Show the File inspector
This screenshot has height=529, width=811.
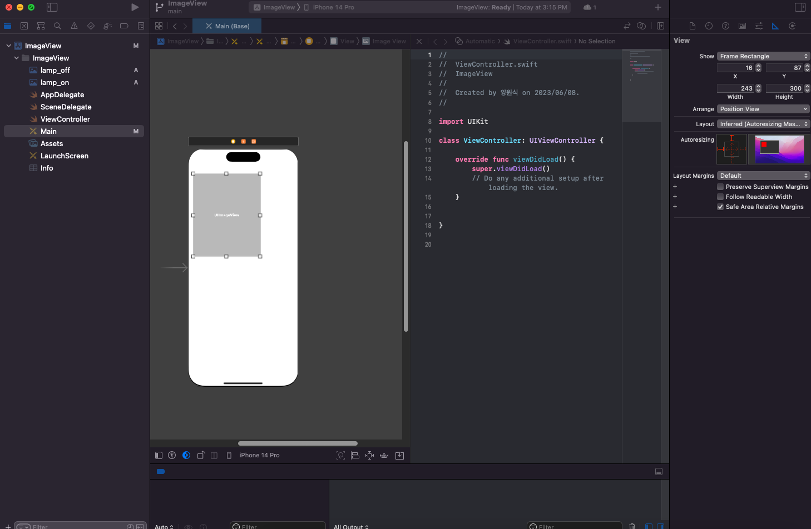pos(692,26)
